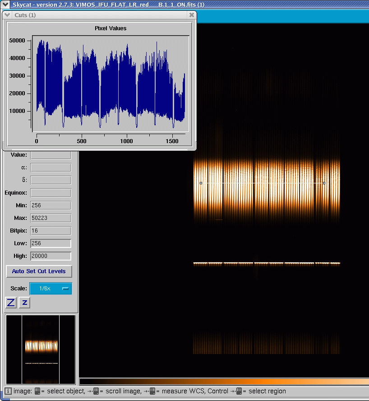Select the Equinox field

pos(51,193)
